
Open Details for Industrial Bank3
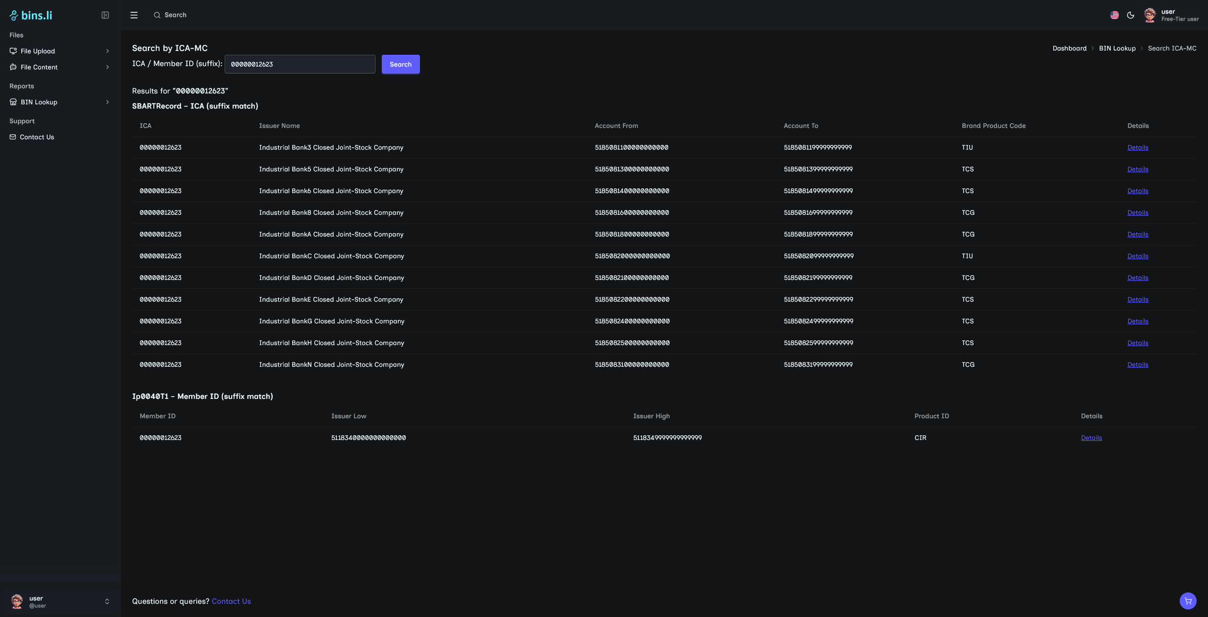(x=1138, y=147)
